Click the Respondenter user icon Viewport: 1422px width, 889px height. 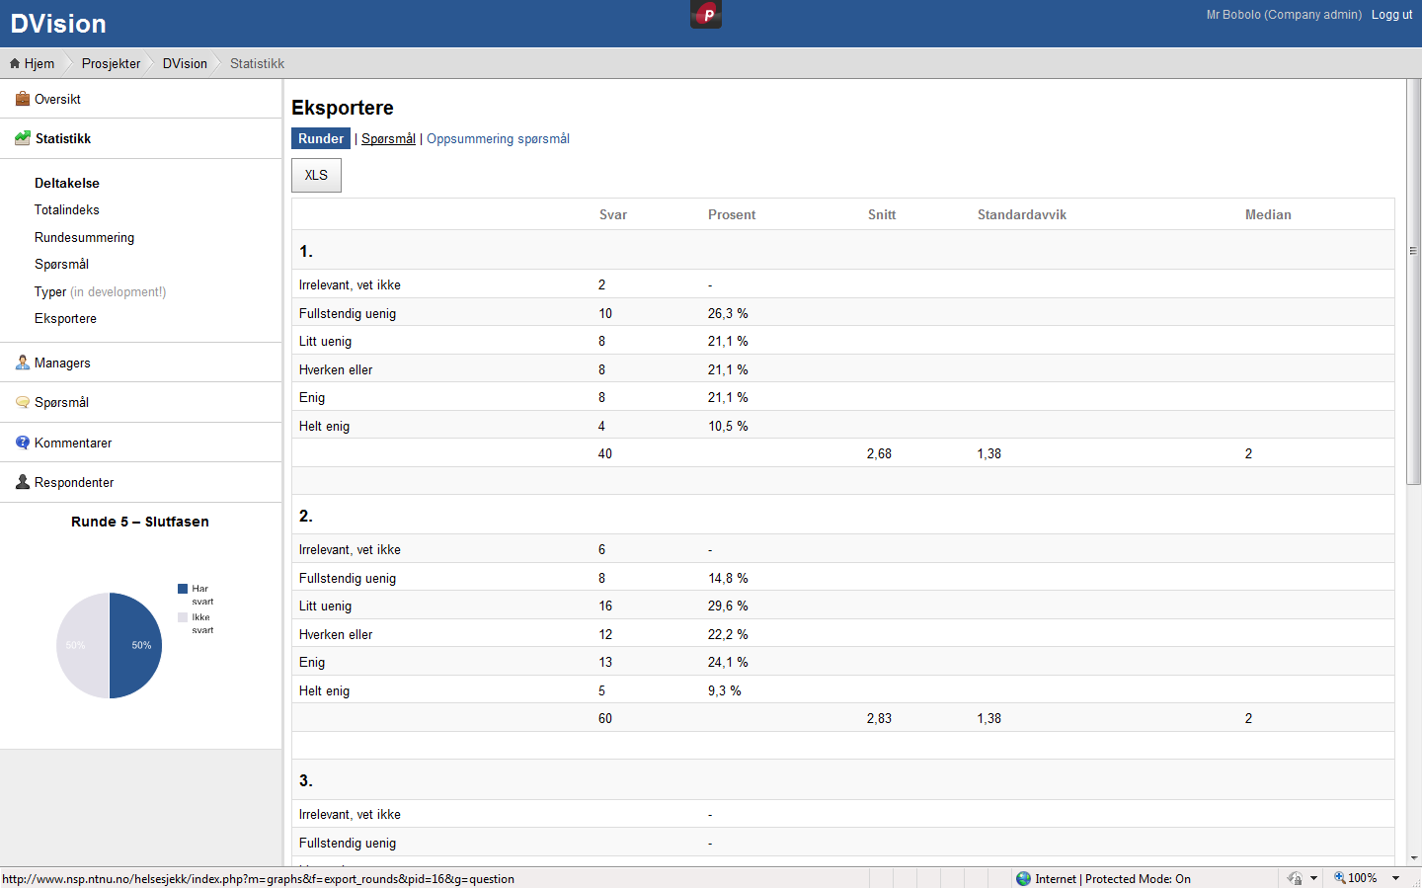[23, 482]
